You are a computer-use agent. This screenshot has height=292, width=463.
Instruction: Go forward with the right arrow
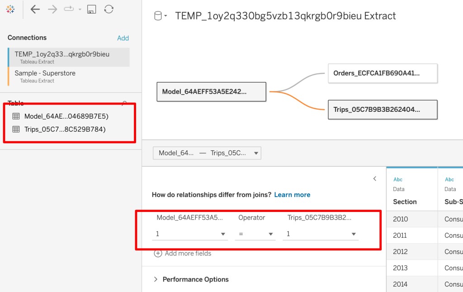[52, 10]
